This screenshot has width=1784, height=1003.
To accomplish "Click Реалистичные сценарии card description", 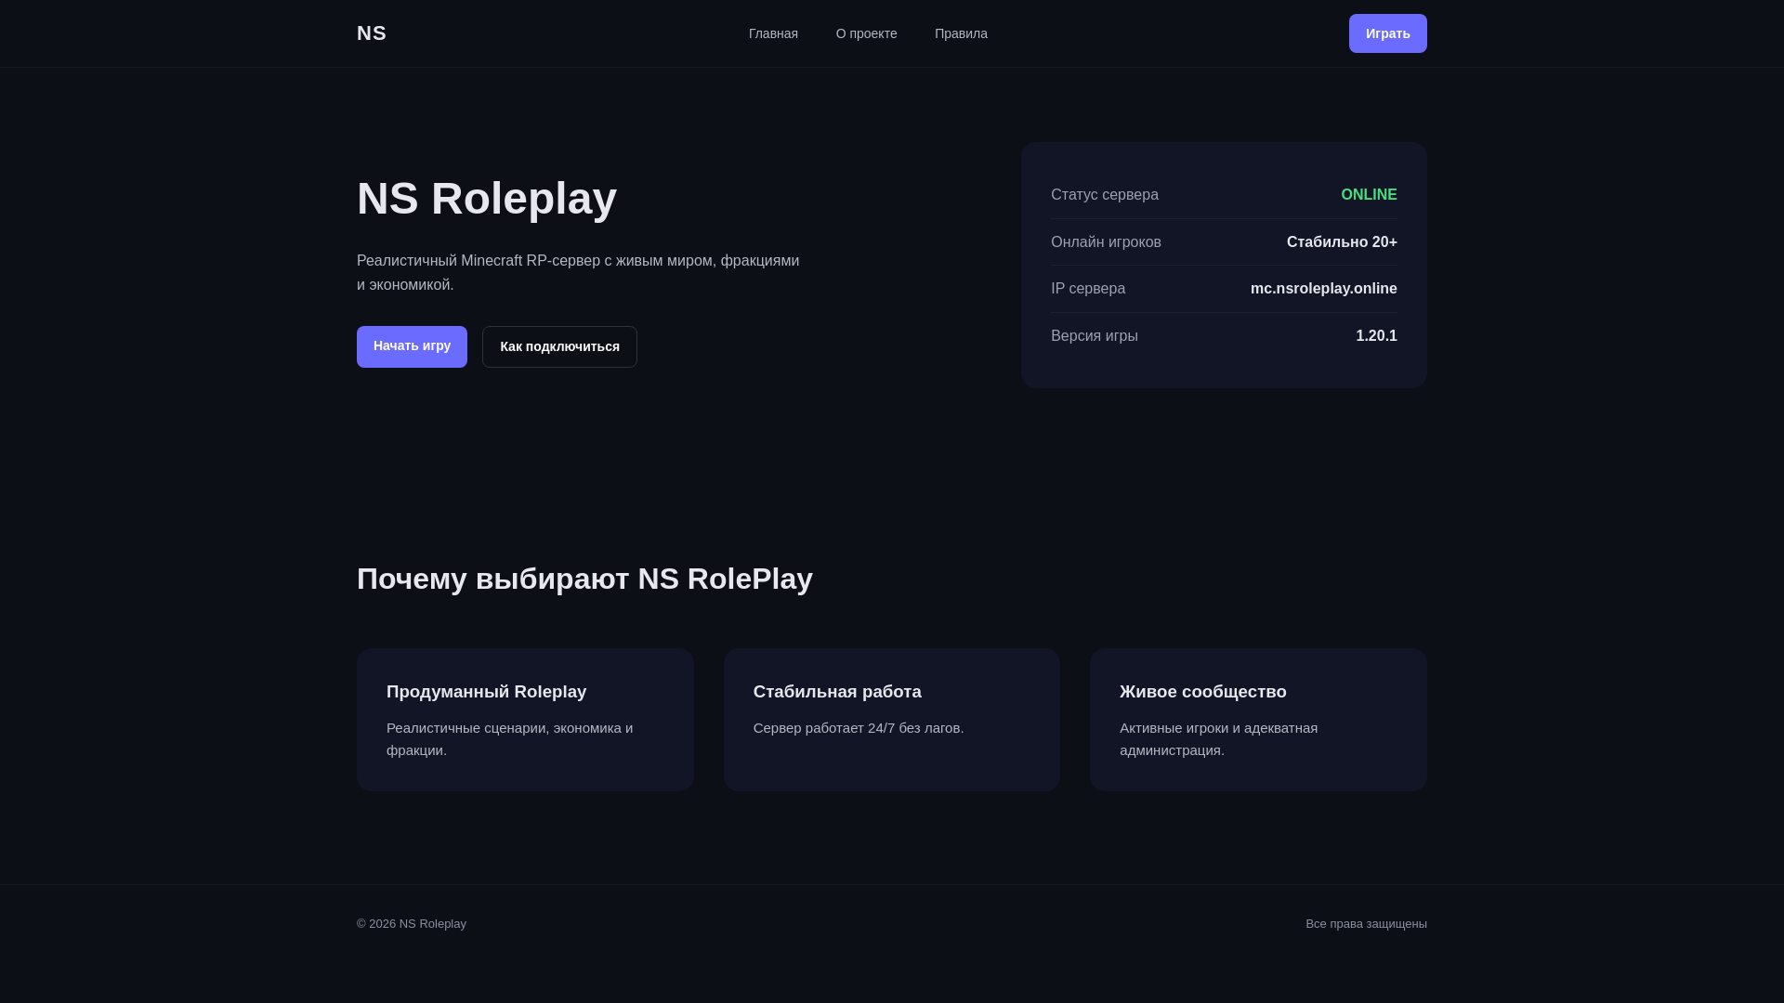I will pyautogui.click(x=509, y=739).
